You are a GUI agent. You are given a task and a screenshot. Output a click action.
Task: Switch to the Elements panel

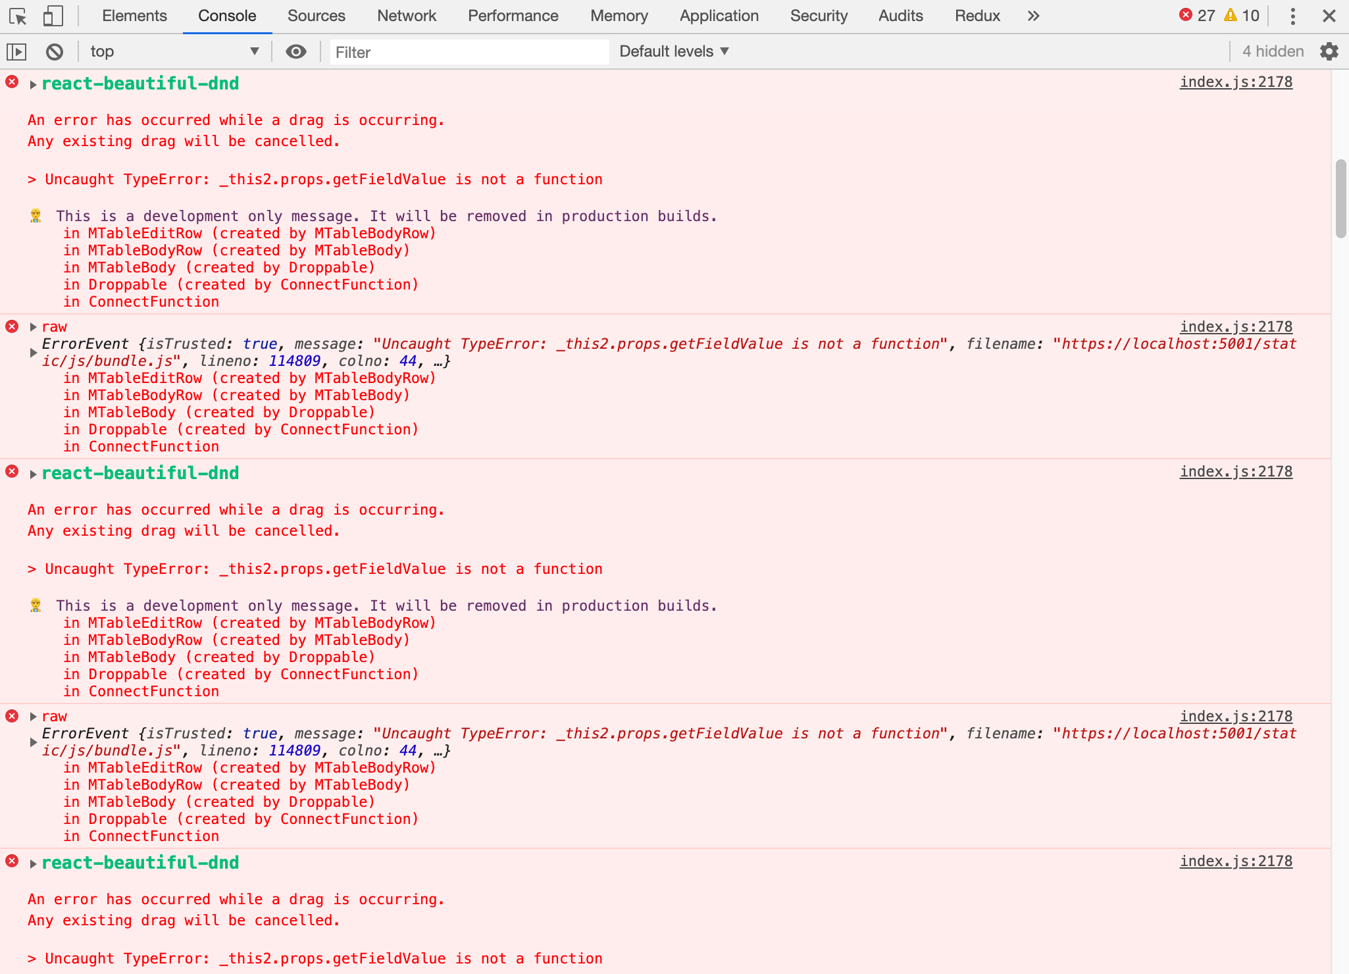pos(134,16)
